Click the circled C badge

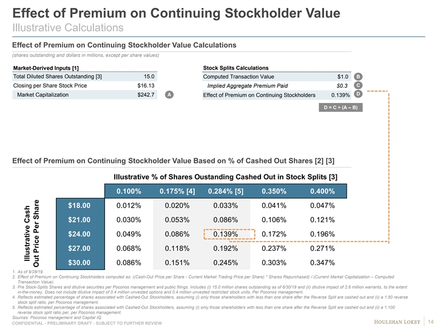click(359, 85)
